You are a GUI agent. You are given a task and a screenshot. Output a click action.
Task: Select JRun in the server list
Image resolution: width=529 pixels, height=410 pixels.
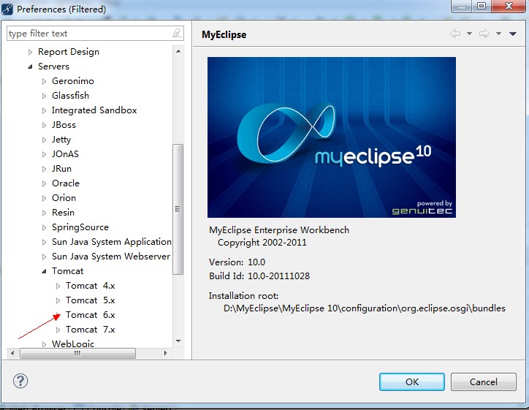(61, 168)
